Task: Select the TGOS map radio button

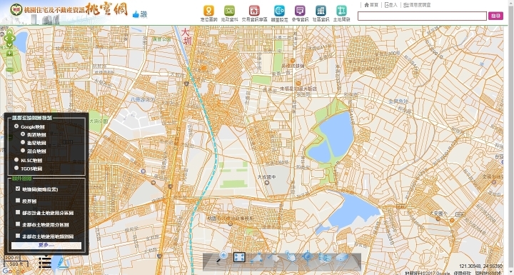Action: (x=16, y=168)
